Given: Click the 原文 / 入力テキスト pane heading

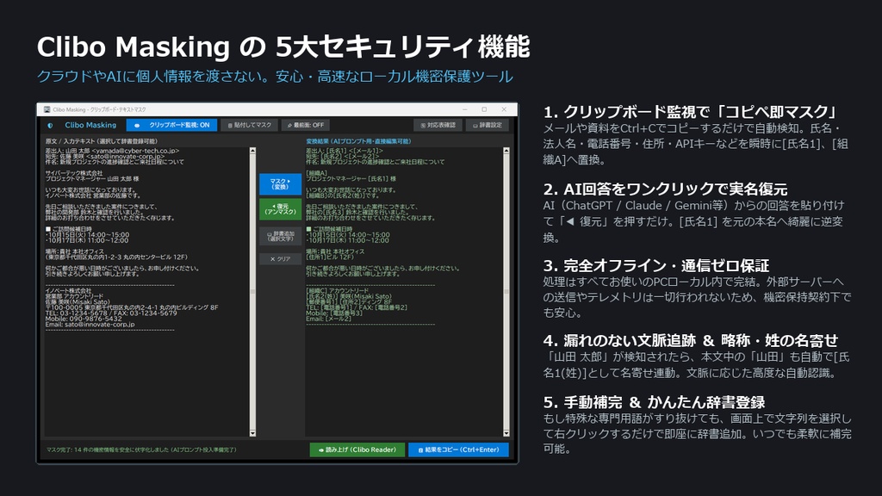Looking at the screenshot, I should (102, 141).
